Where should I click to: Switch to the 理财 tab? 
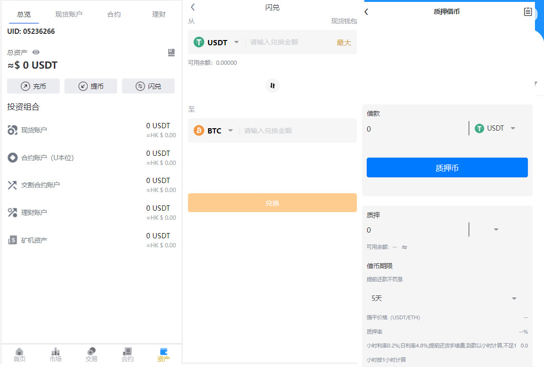159,14
